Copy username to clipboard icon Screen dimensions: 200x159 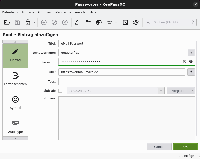coord(78,22)
